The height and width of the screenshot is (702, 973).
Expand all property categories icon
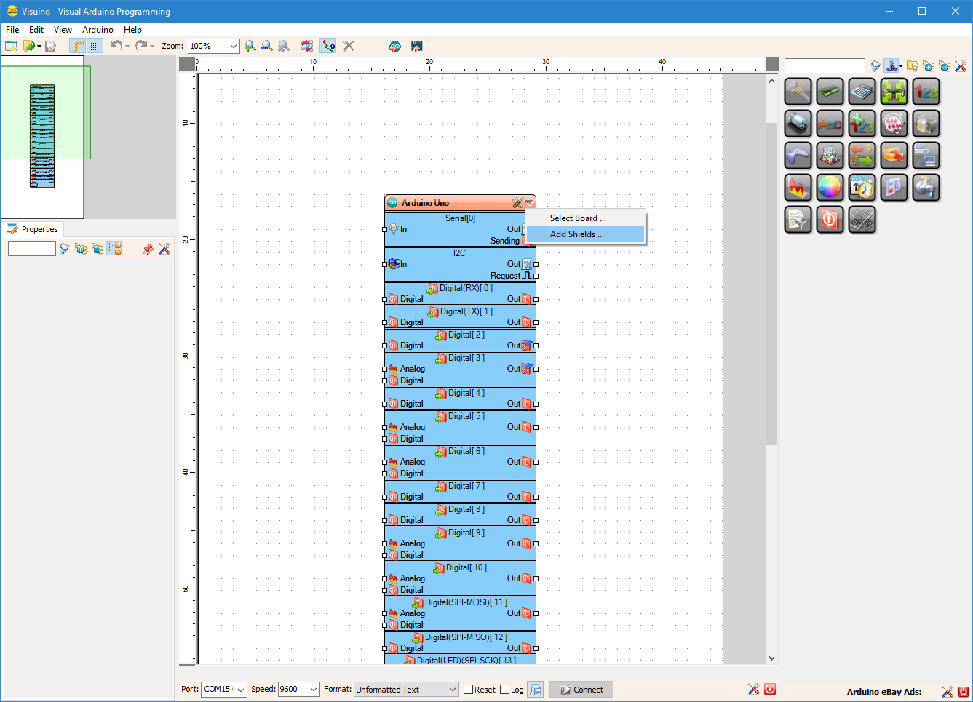81,249
